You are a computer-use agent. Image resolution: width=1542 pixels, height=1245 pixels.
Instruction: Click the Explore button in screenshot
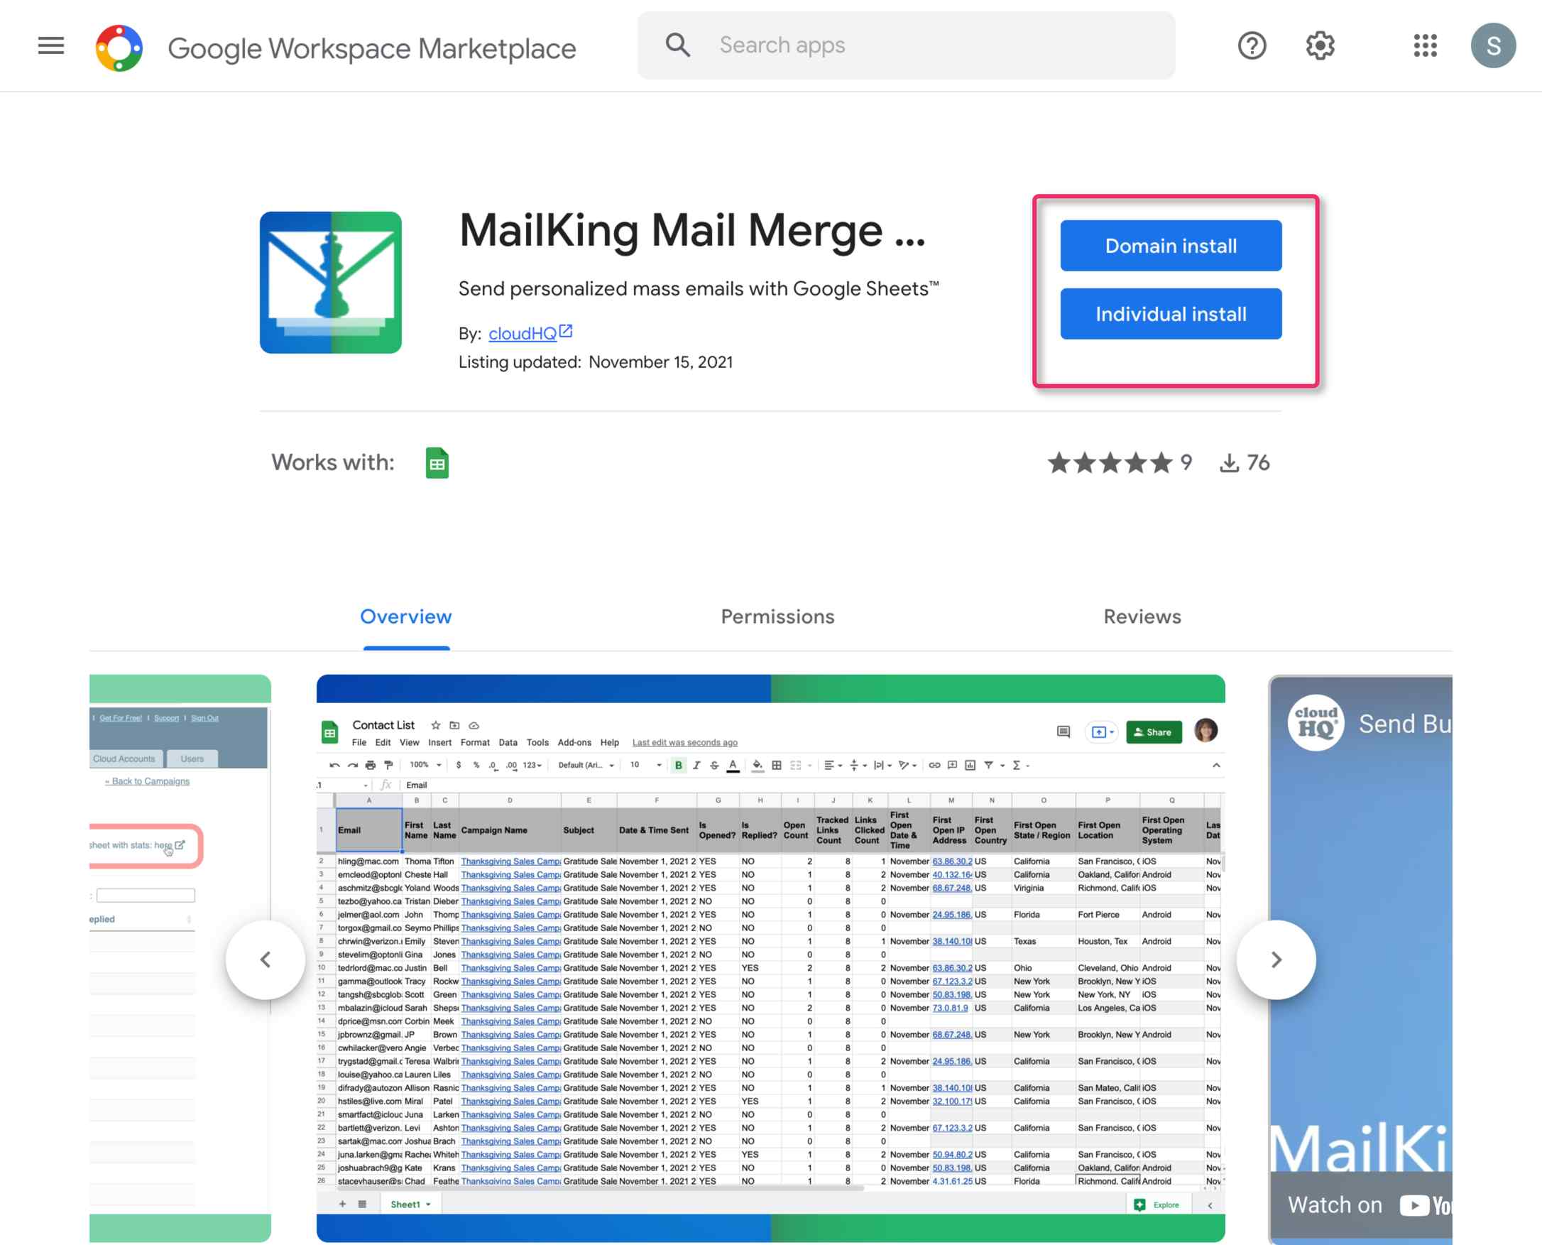1159,1205
